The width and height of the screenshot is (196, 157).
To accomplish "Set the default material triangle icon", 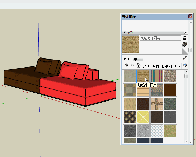I will click(185, 51).
